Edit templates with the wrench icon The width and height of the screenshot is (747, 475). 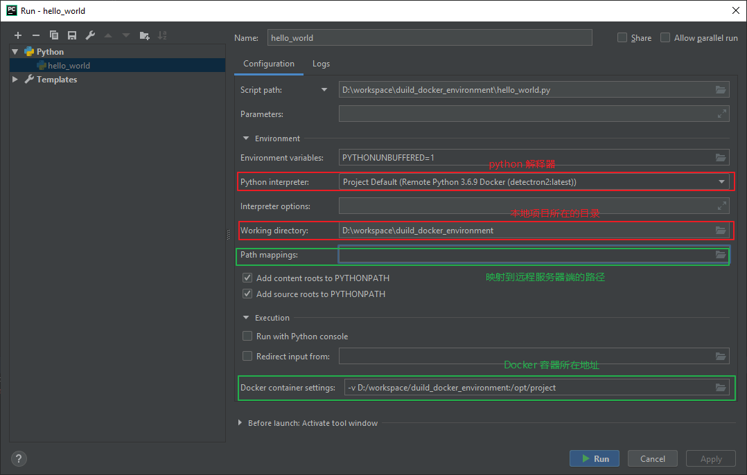click(x=90, y=35)
